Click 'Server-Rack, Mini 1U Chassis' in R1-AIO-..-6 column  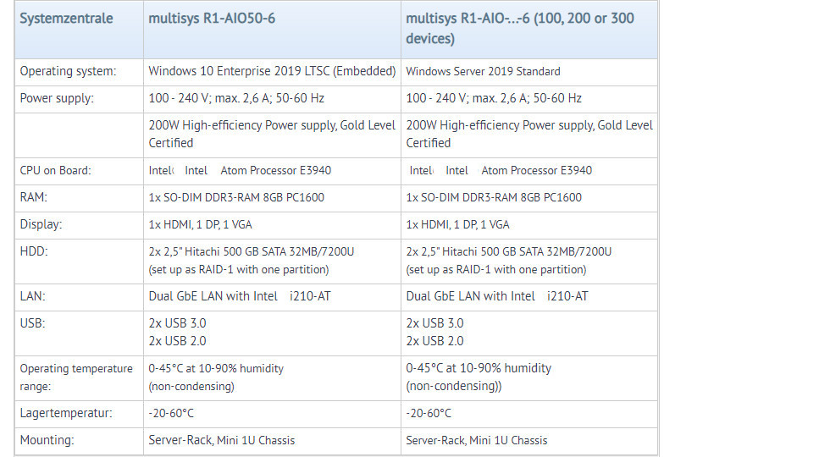tap(476, 440)
